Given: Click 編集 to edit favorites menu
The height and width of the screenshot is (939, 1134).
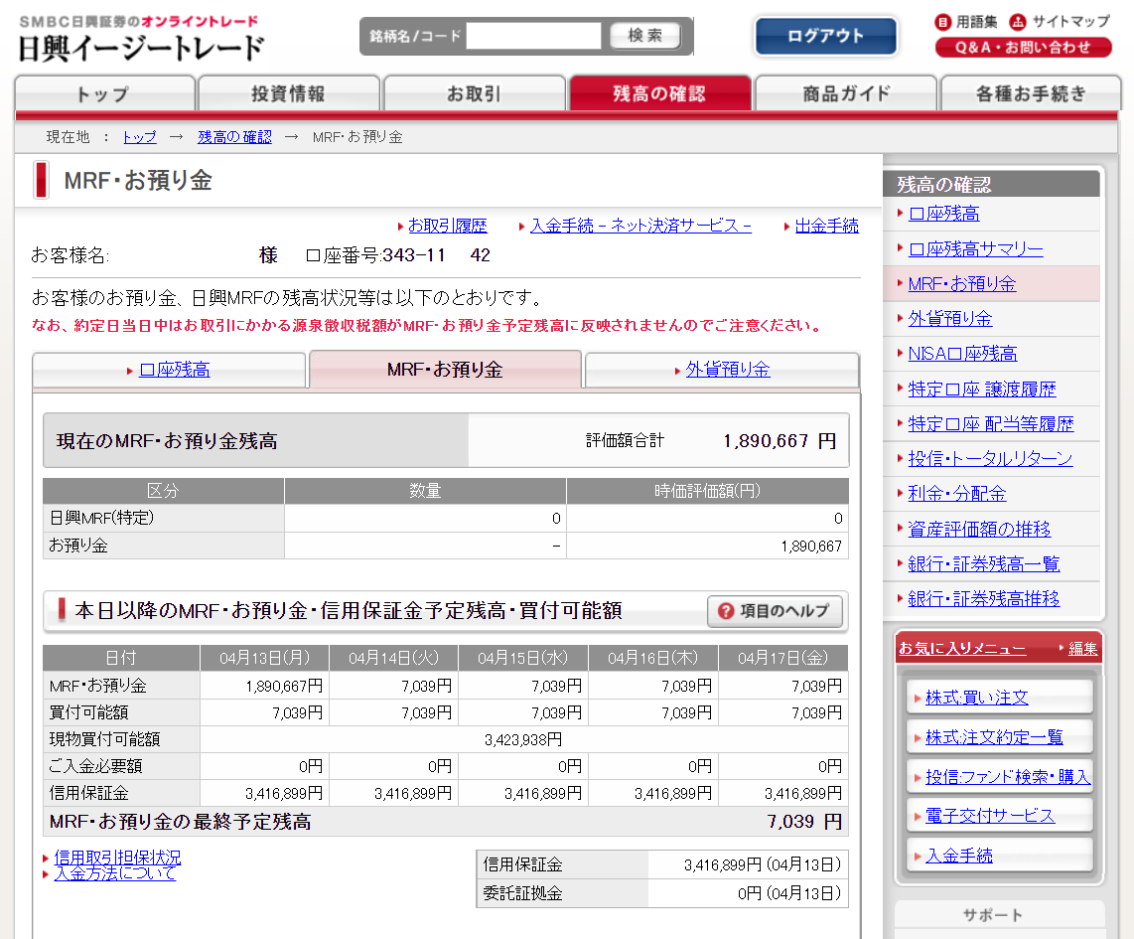Looking at the screenshot, I should coord(1082,649).
